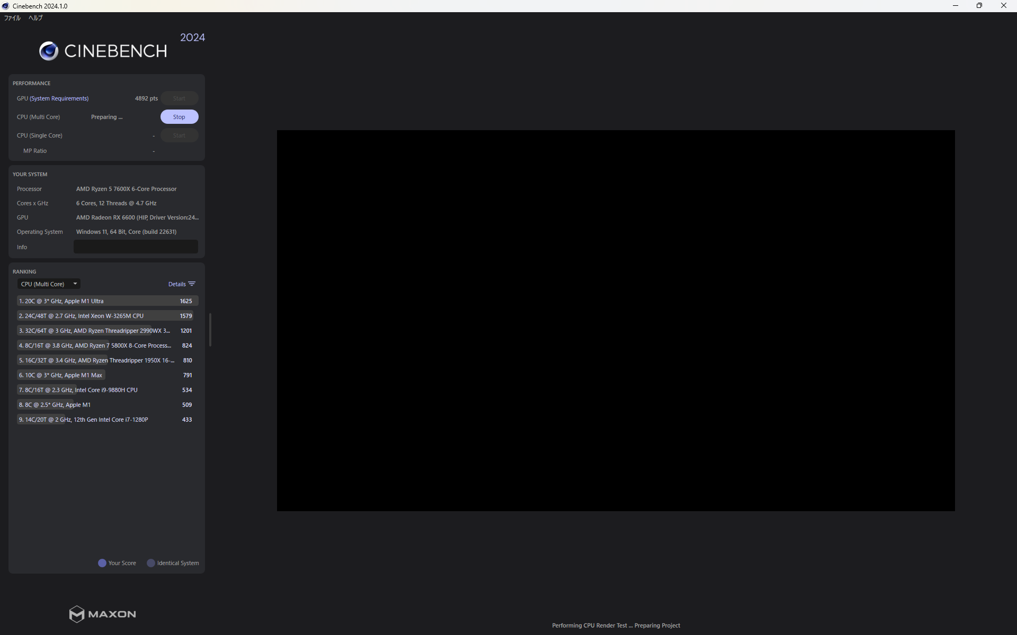Click the 4892 pts GPU score
Viewport: 1017px width, 635px height.
[x=146, y=98]
